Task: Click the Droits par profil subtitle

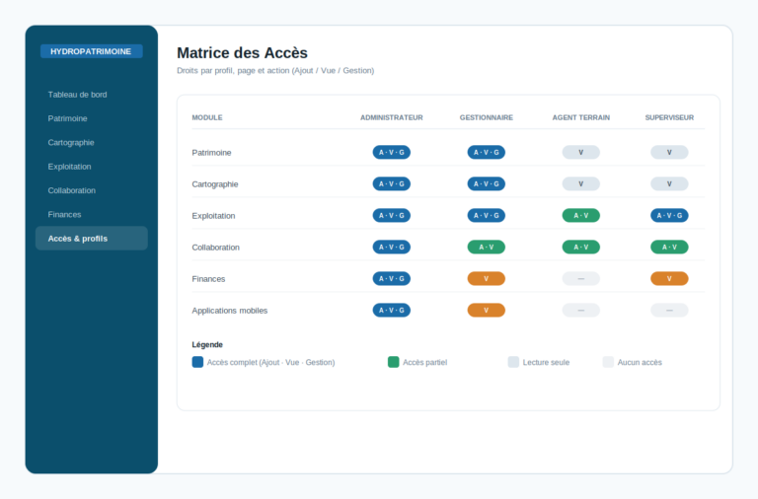Action: point(275,71)
